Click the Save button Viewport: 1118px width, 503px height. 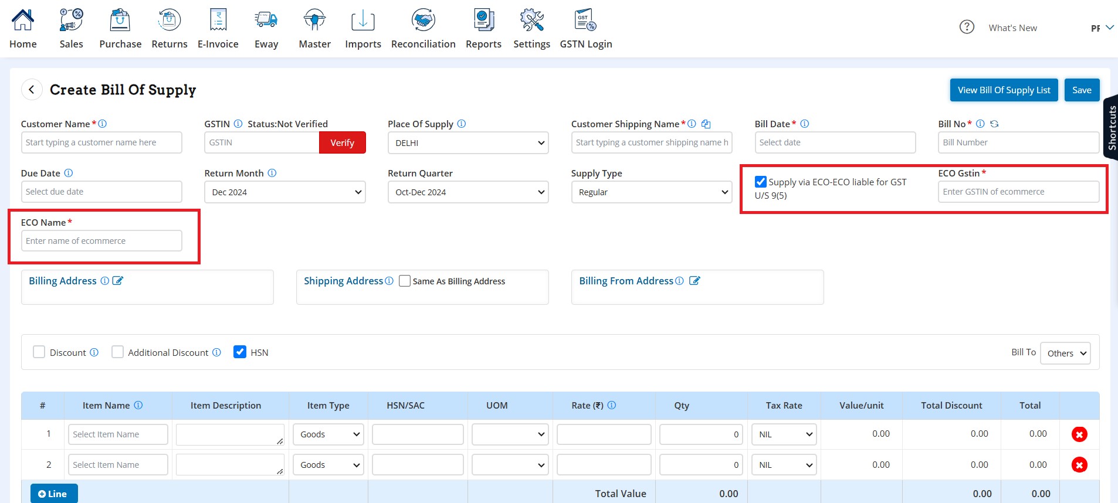pyautogui.click(x=1082, y=90)
